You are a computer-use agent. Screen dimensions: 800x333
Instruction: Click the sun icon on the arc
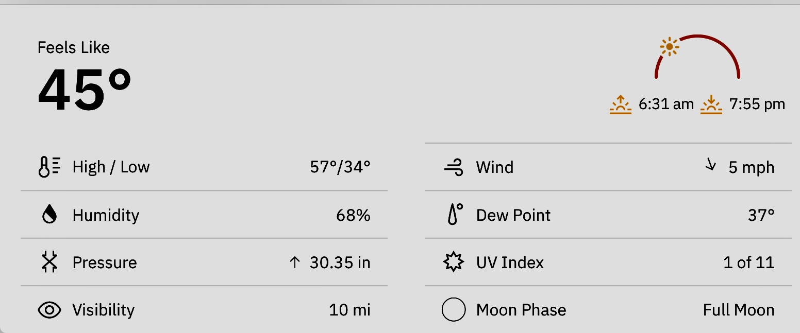tap(670, 47)
